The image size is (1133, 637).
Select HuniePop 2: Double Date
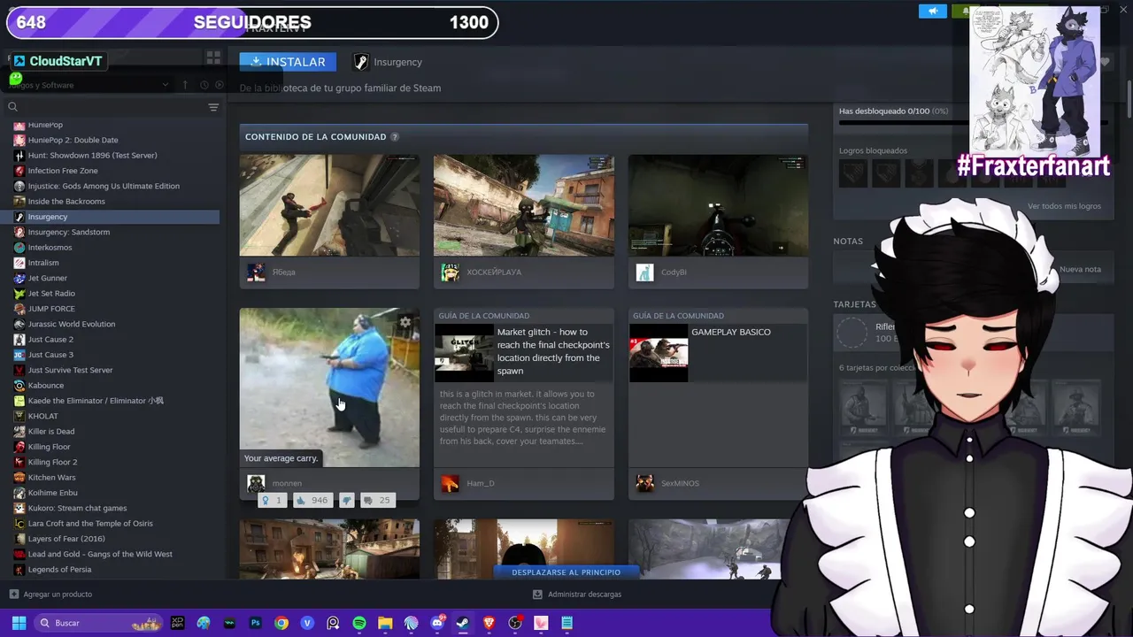point(73,140)
